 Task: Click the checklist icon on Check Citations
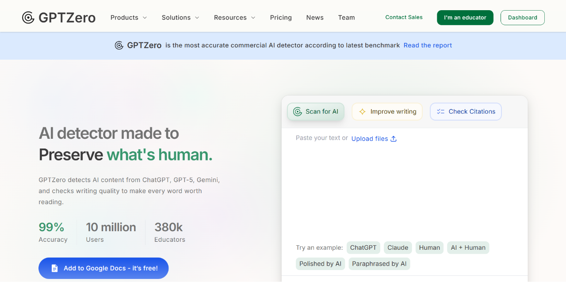point(440,112)
